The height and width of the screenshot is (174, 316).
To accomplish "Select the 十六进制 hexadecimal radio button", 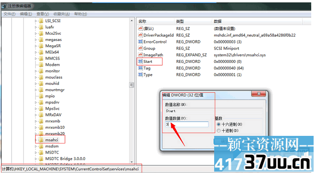I will [218, 124].
